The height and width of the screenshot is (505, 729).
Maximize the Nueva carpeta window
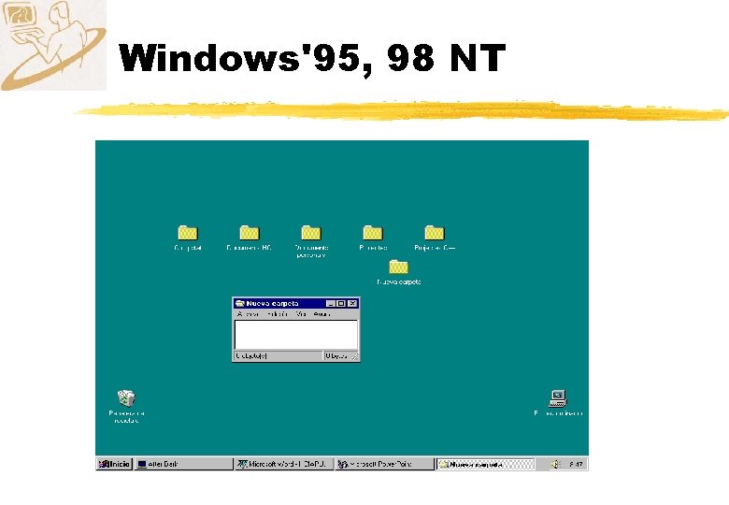pos(341,304)
